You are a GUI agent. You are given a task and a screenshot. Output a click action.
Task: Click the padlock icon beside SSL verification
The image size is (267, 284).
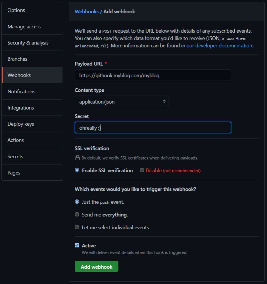77,158
